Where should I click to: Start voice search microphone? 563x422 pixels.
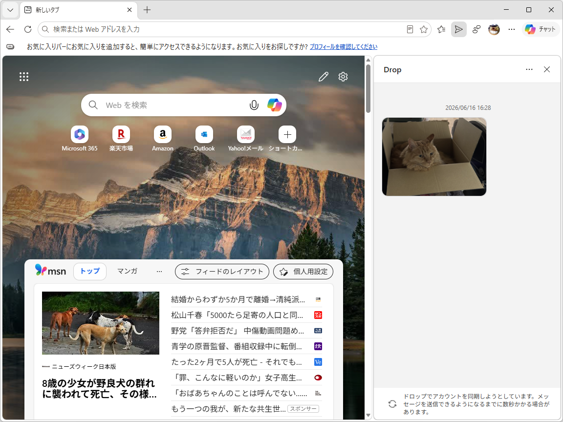[x=254, y=105]
